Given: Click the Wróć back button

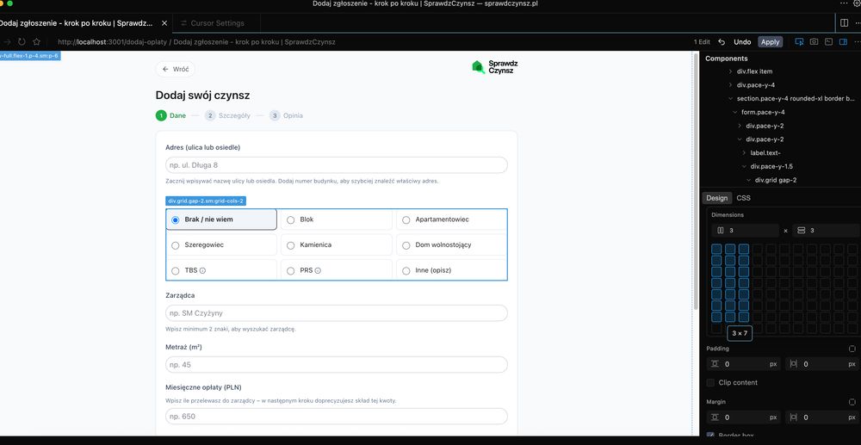Looking at the screenshot, I should (x=175, y=69).
